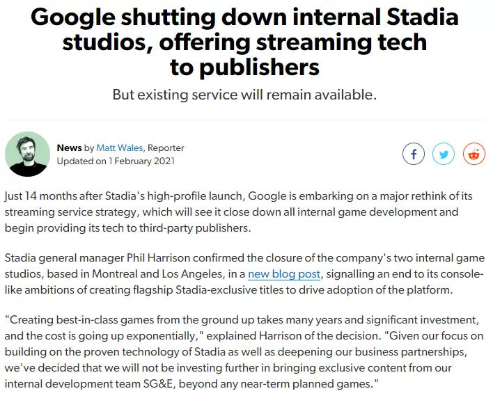Click the term "SG&E" in the last paragraph
Viewport: 493px width, 398px height.
158,384
